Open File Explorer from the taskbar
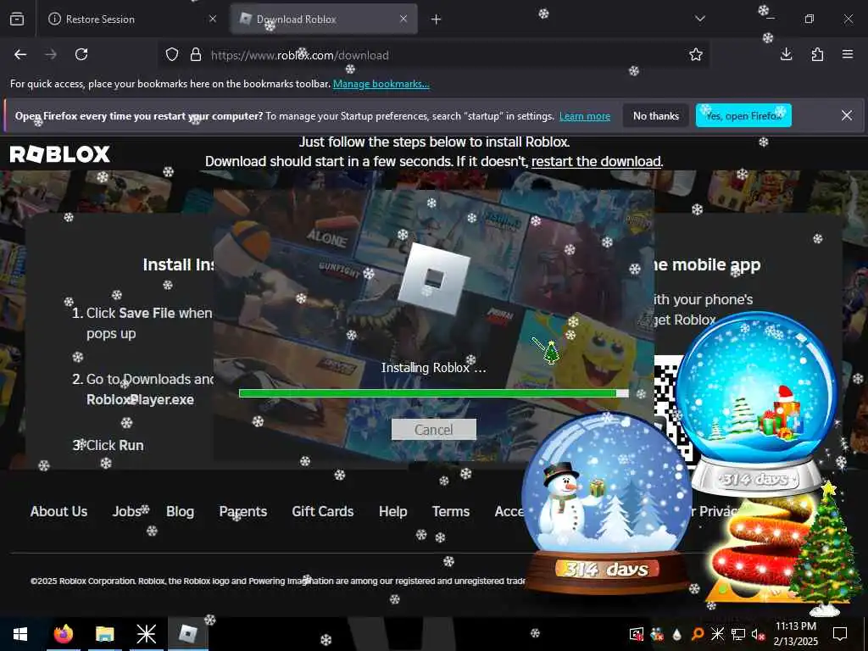This screenshot has width=868, height=651. click(x=104, y=634)
